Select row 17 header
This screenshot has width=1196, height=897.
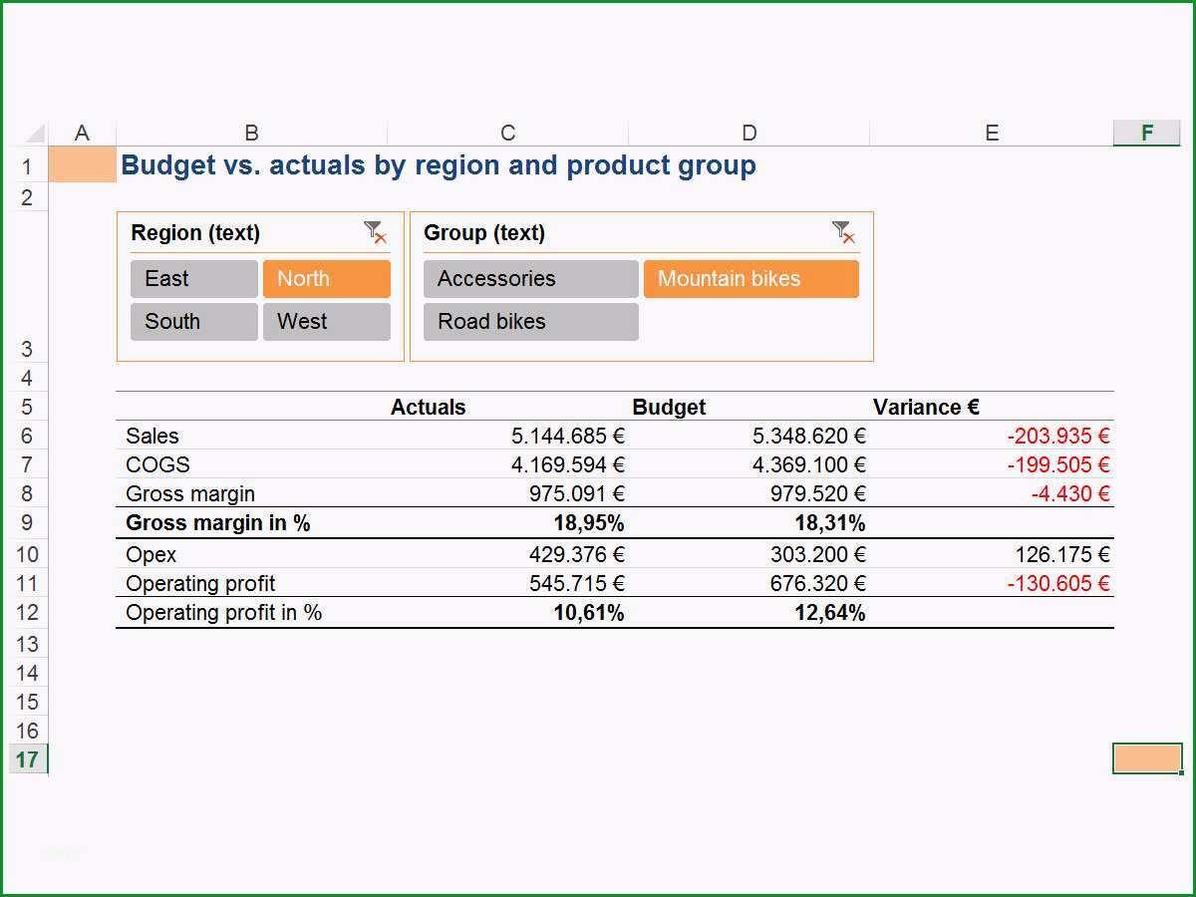[26, 759]
